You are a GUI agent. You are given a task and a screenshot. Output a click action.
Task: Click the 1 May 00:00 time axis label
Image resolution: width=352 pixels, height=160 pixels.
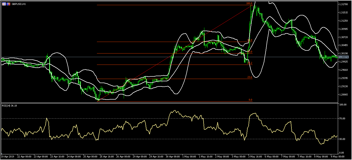pos(189,156)
